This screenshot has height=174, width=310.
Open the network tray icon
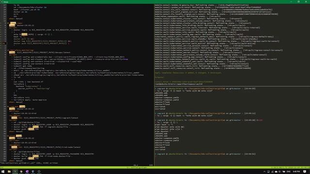pos(272,172)
